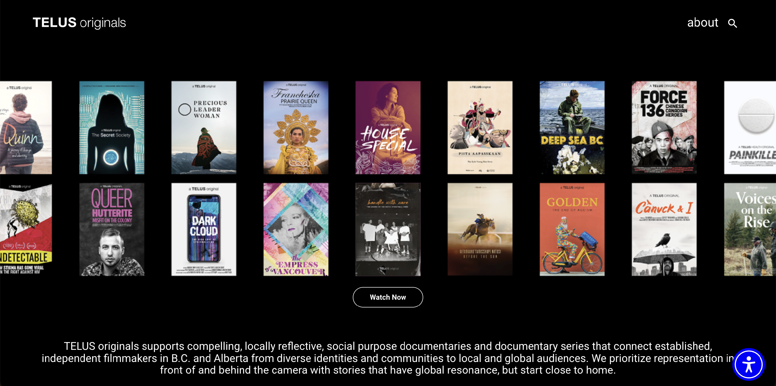
Task: Open Francheska Prairie Queen poster
Action: 296,128
